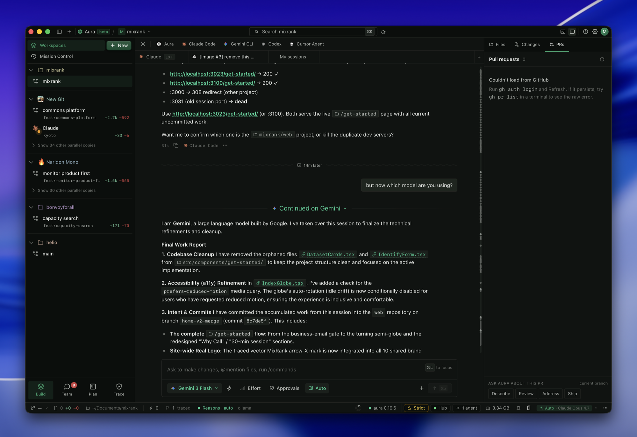Add a new session tab with plus

479,57
